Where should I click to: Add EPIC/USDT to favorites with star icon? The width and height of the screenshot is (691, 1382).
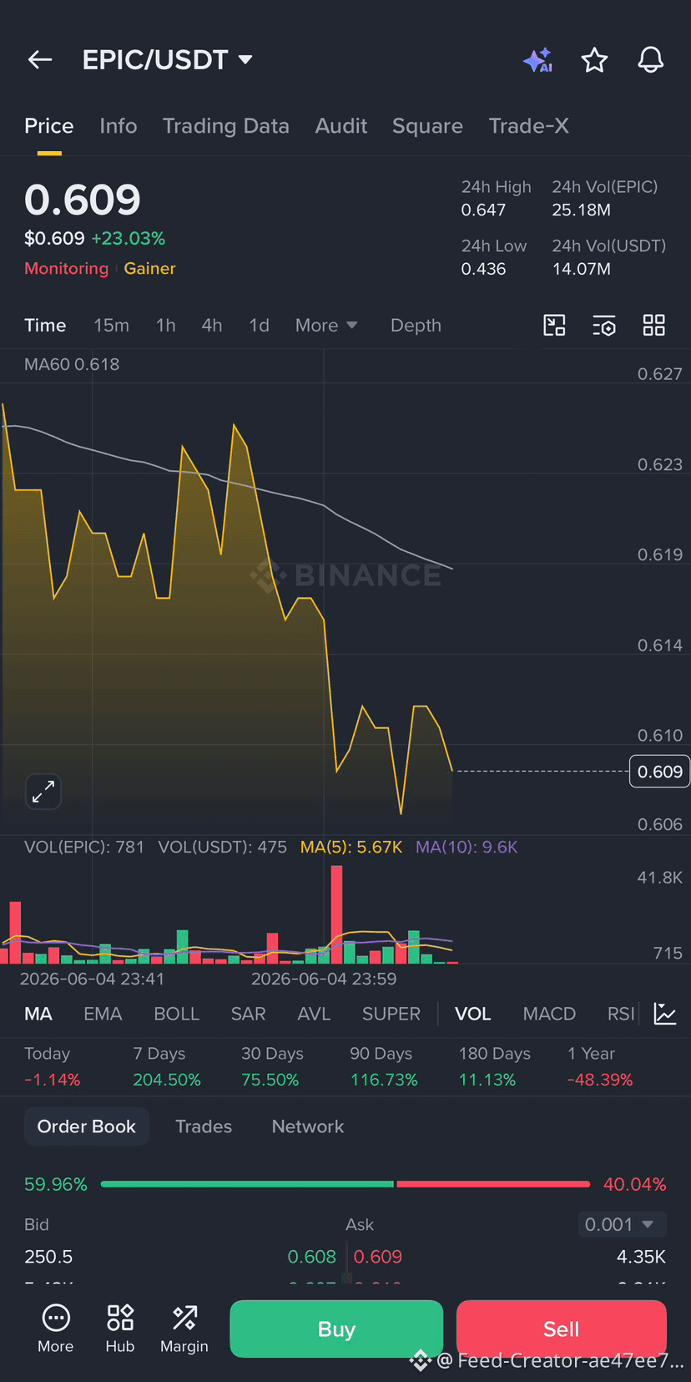coord(594,60)
